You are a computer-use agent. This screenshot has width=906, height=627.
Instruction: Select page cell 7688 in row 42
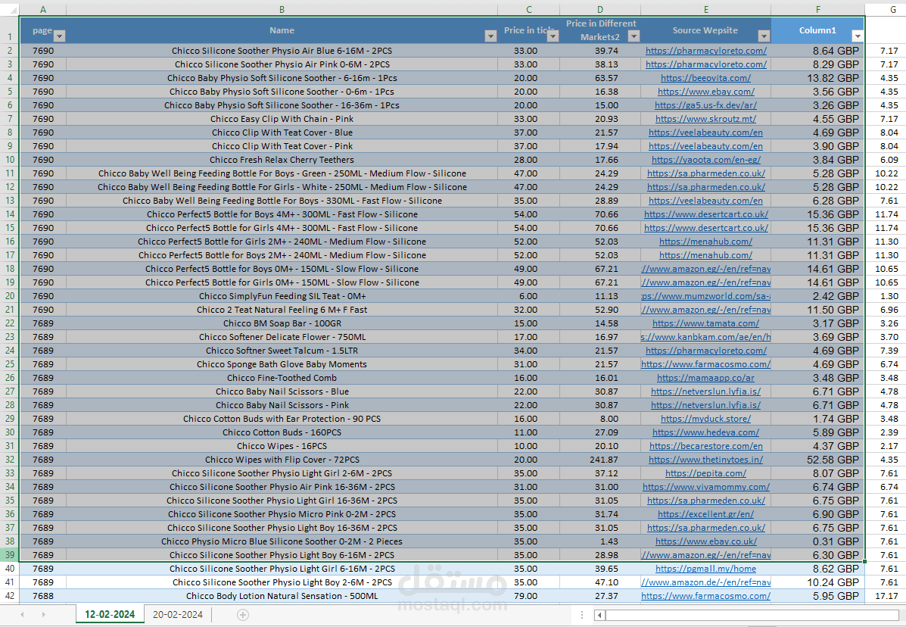(x=42, y=596)
